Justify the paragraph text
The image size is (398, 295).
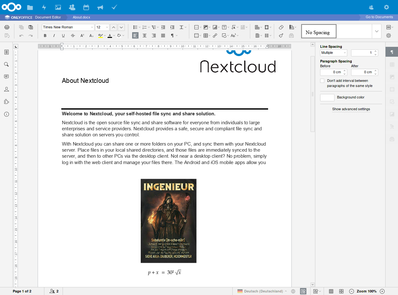click(163, 36)
